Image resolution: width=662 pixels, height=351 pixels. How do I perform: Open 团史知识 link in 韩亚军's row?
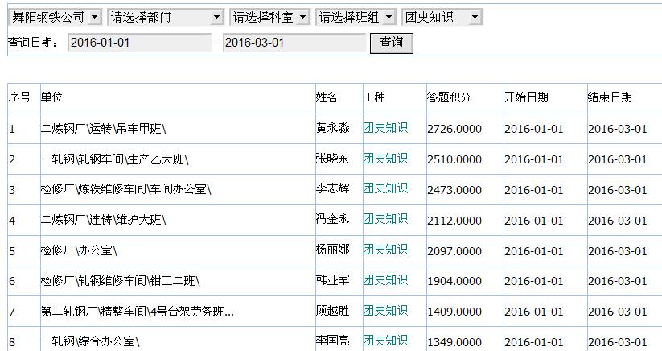[385, 280]
